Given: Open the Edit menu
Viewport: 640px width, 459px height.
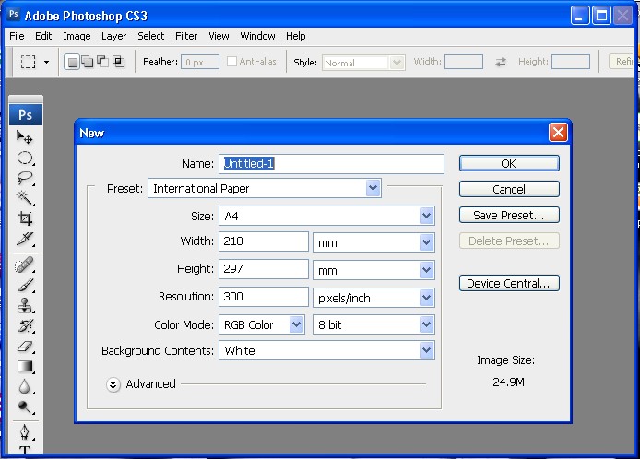Looking at the screenshot, I should click(x=43, y=36).
